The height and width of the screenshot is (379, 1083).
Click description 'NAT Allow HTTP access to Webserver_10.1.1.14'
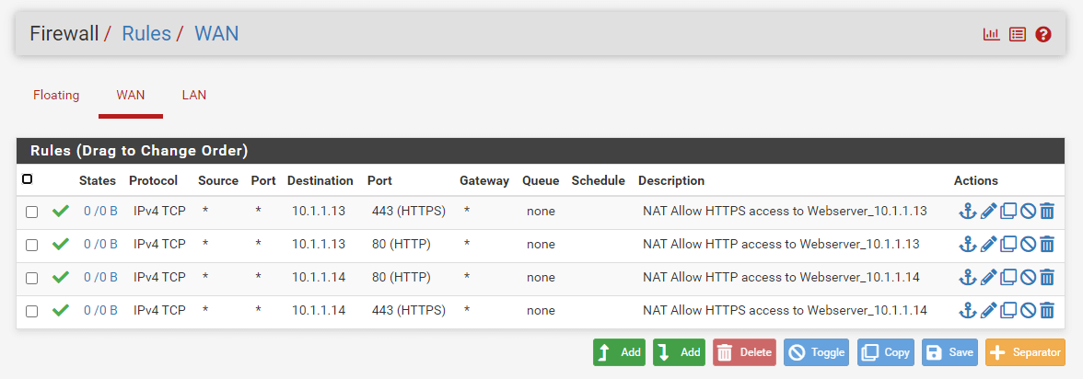[781, 277]
